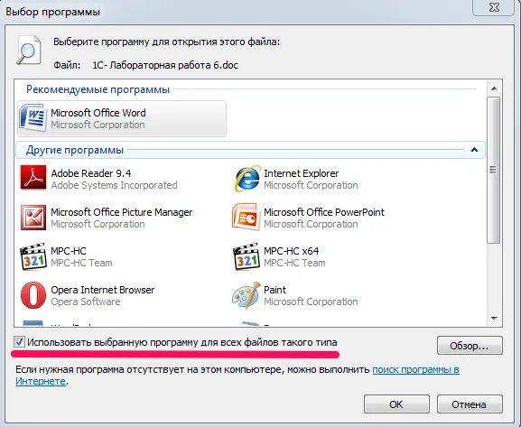521x427 pixels.
Task: Click the Рекомендуемые программы group header
Action: [x=98, y=89]
